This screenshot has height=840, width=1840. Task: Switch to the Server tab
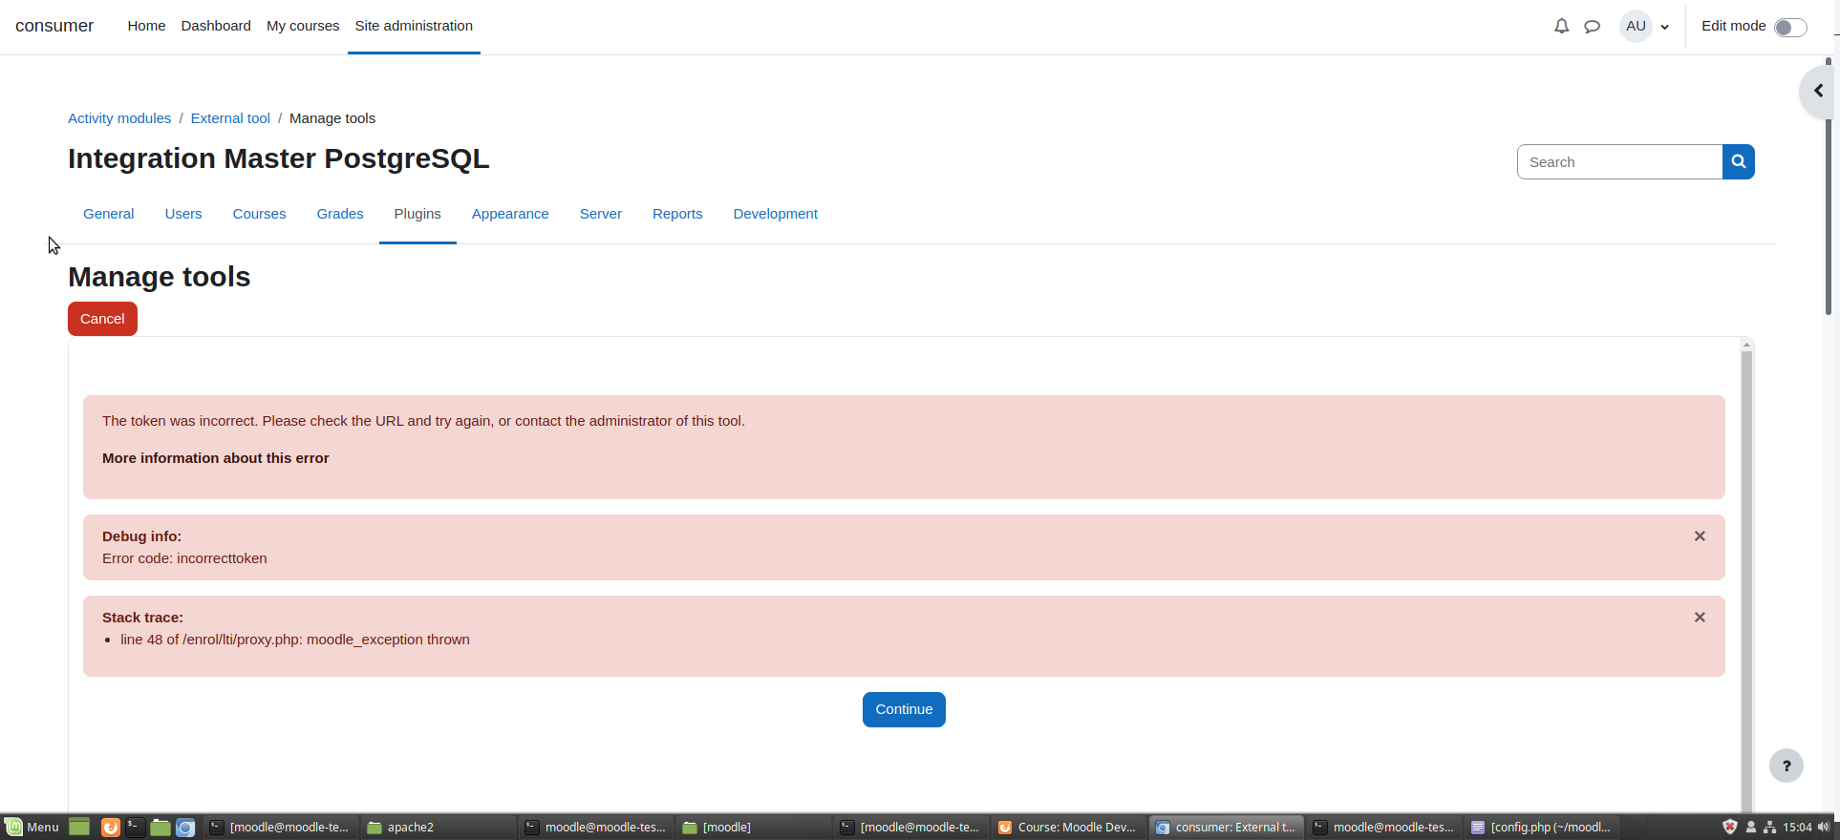pos(601,214)
